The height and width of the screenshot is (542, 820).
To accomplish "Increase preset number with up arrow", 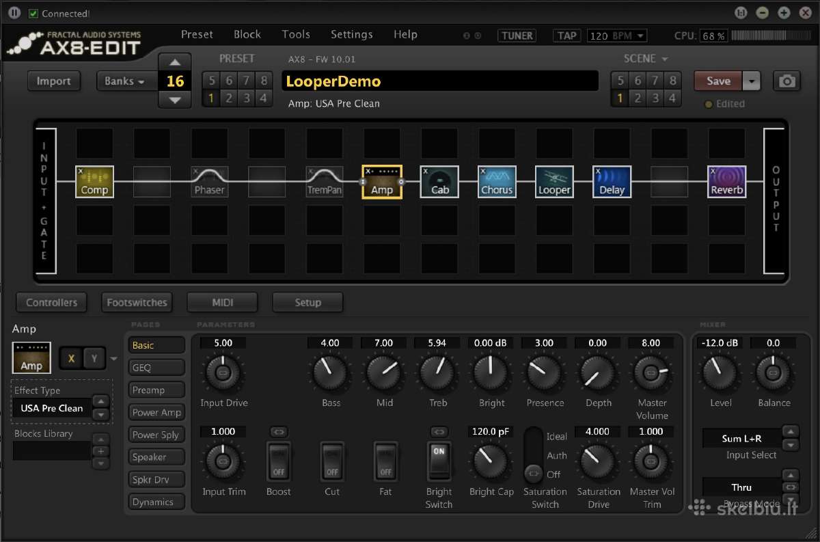I will (x=175, y=62).
